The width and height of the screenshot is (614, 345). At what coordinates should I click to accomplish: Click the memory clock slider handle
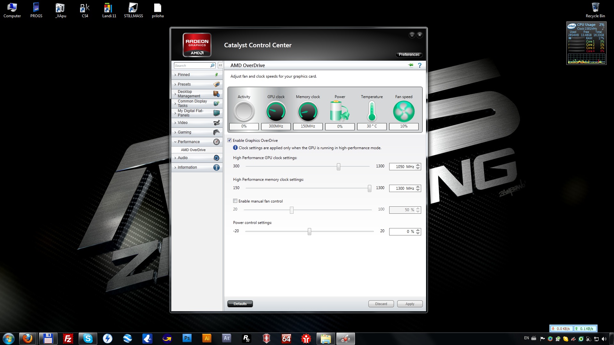click(369, 188)
